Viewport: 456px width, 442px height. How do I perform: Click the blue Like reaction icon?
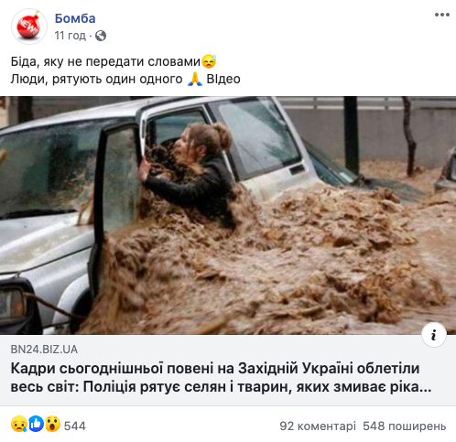[x=36, y=424]
